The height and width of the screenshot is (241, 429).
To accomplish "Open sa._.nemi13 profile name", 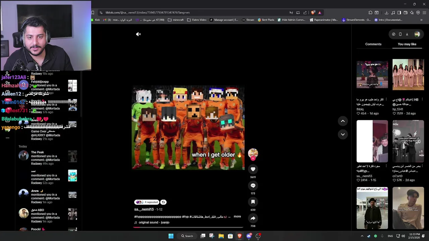I will click(x=144, y=210).
